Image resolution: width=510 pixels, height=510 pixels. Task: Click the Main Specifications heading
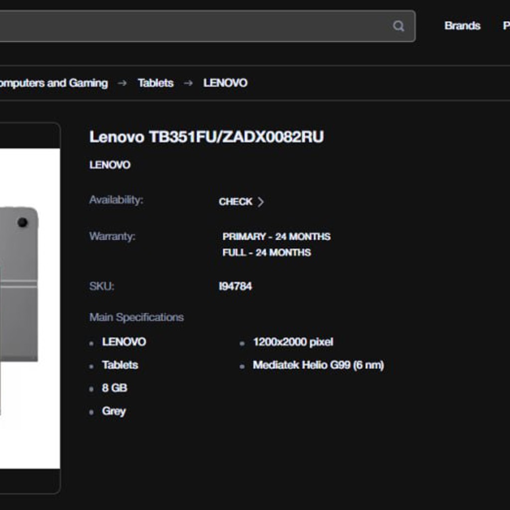(136, 317)
